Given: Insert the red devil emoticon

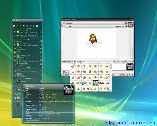Looking at the screenshot, I should point(78,78).
